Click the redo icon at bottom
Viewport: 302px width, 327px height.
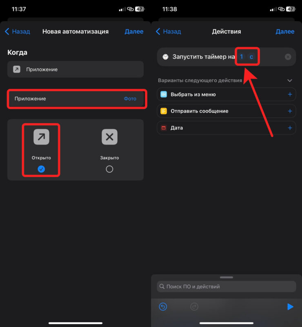tap(194, 307)
